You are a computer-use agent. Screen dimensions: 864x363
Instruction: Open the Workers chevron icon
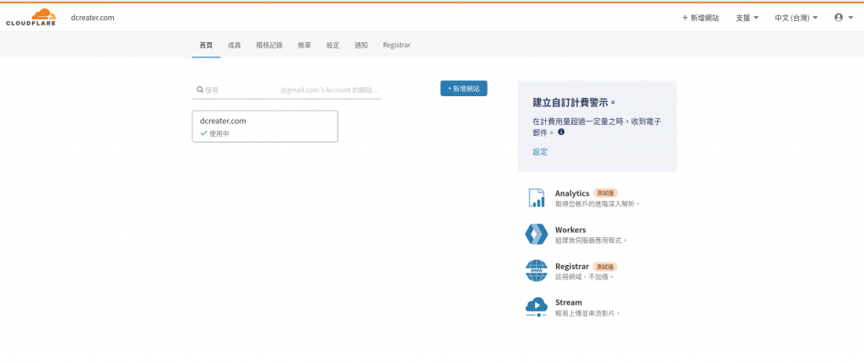click(x=536, y=234)
